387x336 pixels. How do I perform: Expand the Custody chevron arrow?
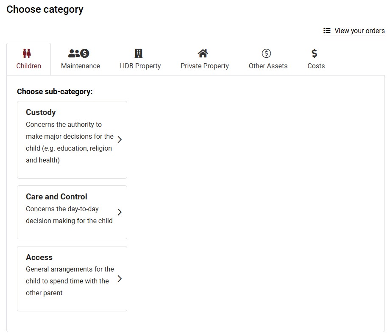click(120, 140)
